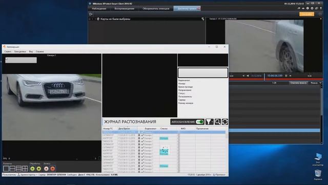Viewport: 328px width, 185px height.
Task: Open Обозреватель эпизодов tab in Milestone
Action: (156, 9)
